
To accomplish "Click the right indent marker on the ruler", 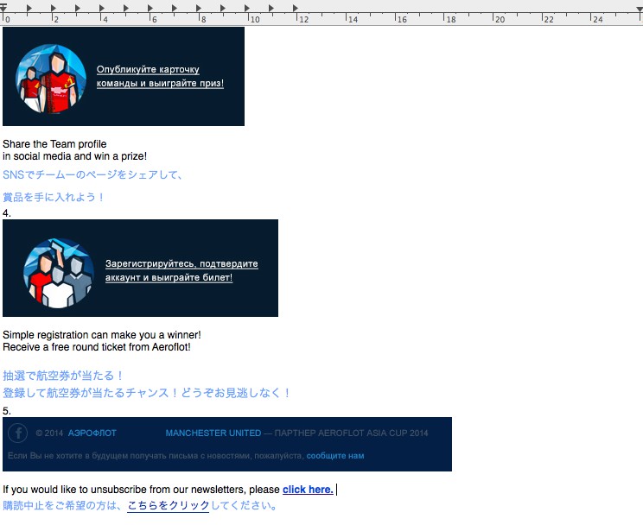I will pyautogui.click(x=640, y=9).
